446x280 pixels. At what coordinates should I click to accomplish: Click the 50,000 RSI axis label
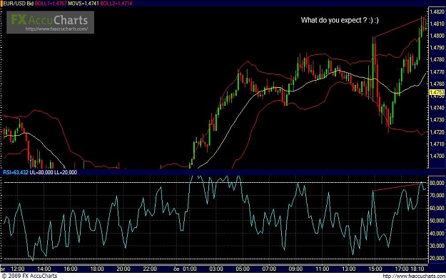(x=437, y=221)
